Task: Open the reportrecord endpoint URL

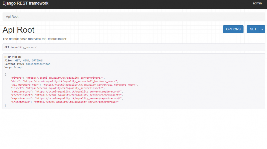Action: pos(78,98)
